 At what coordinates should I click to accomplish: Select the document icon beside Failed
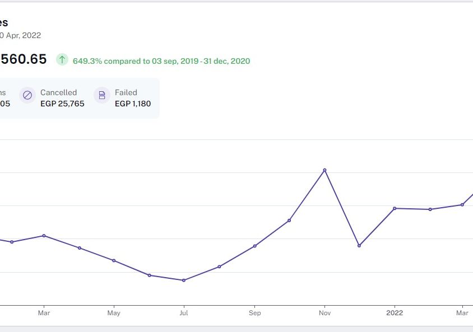(101, 95)
